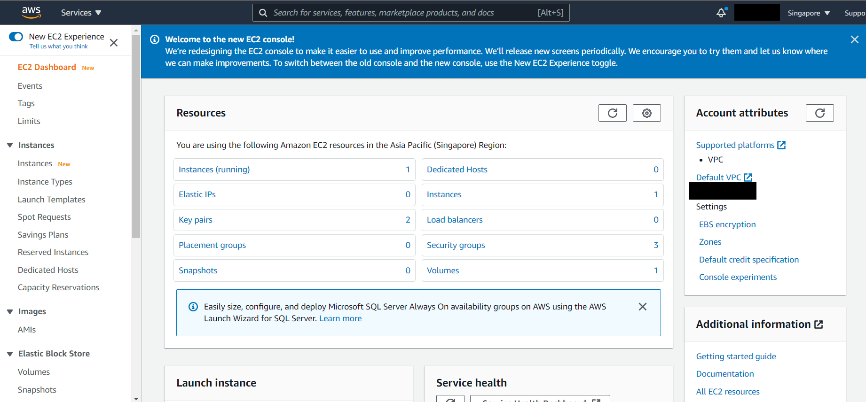The width and height of the screenshot is (866, 402).
Task: Open Zones setting
Action: click(x=710, y=242)
